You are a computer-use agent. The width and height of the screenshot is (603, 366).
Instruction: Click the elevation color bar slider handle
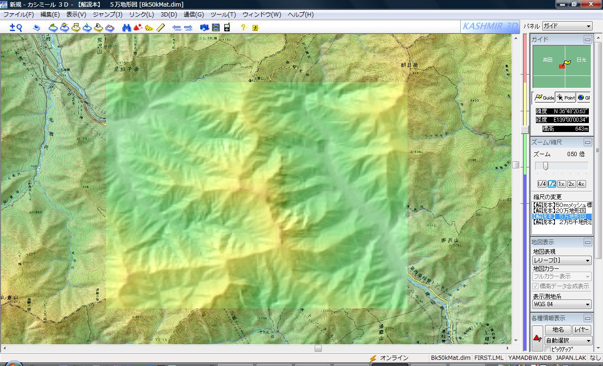pos(524,130)
